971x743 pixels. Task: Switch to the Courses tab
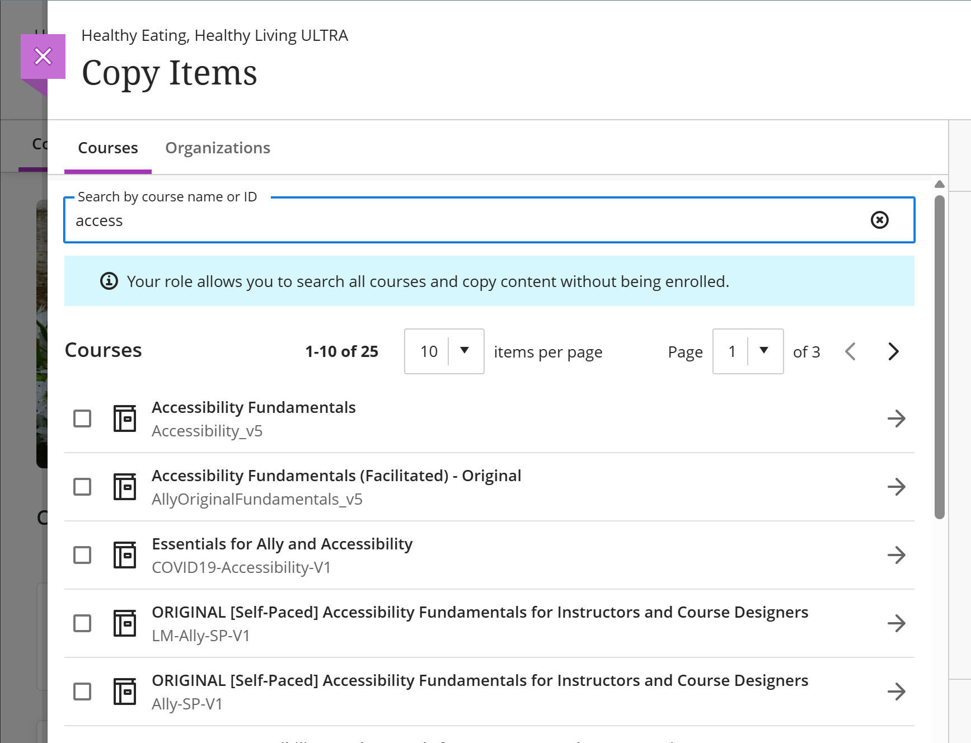(108, 148)
